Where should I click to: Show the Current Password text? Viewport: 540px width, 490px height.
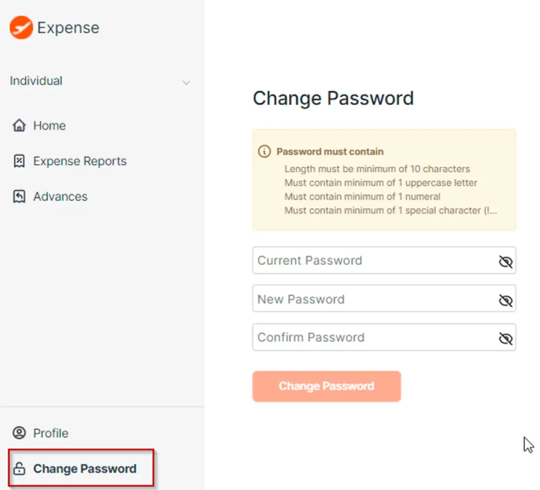click(506, 262)
